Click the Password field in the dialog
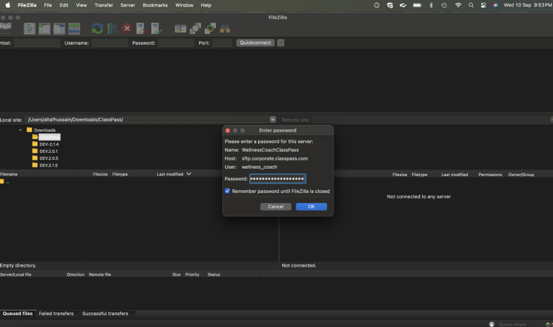The height and width of the screenshot is (327, 553). 277,179
